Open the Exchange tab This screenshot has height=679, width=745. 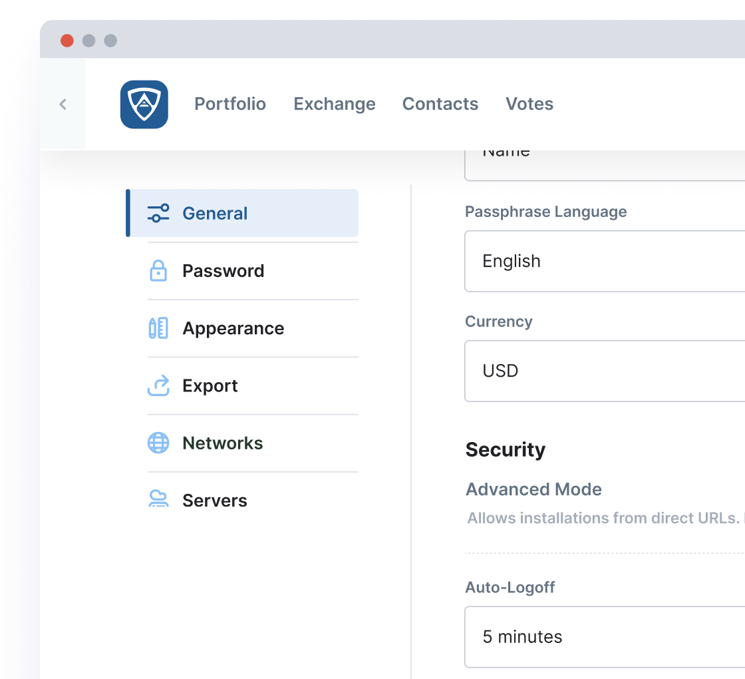335,104
